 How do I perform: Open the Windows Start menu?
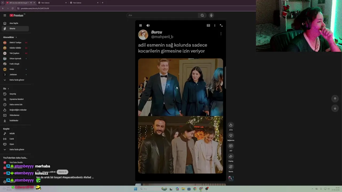pos(135,189)
